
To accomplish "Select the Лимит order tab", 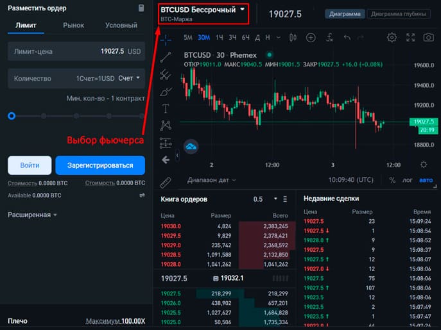I will point(26,25).
